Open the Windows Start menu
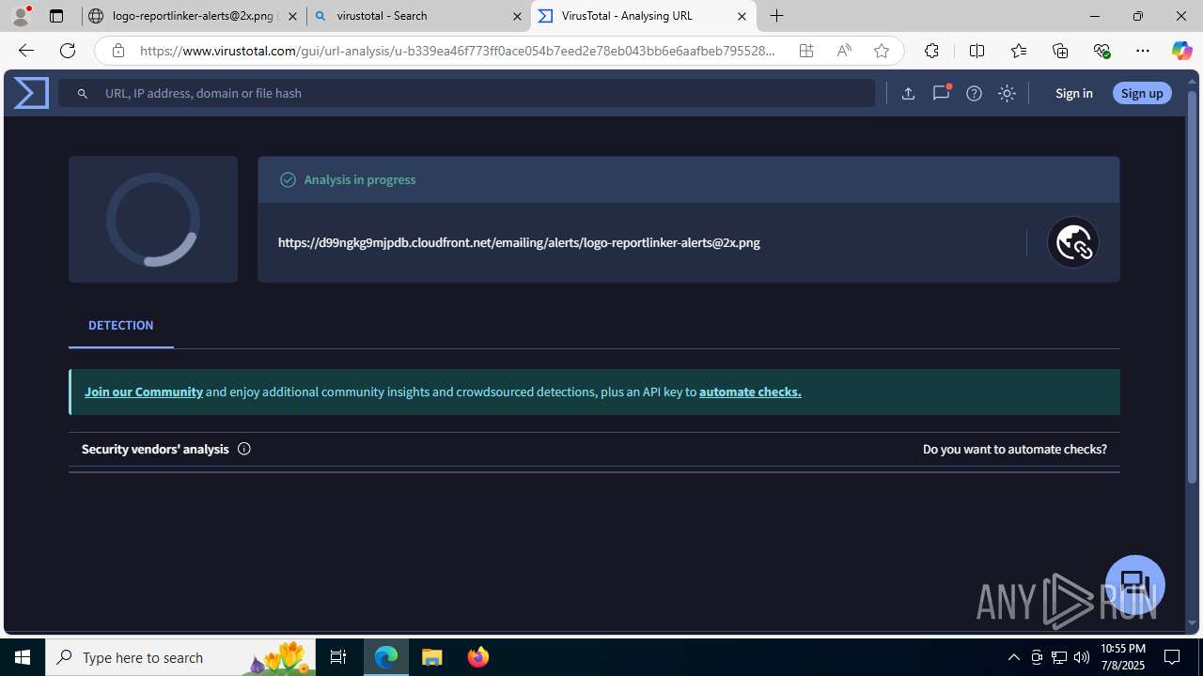Screen dimensions: 1203x676 click(x=23, y=657)
